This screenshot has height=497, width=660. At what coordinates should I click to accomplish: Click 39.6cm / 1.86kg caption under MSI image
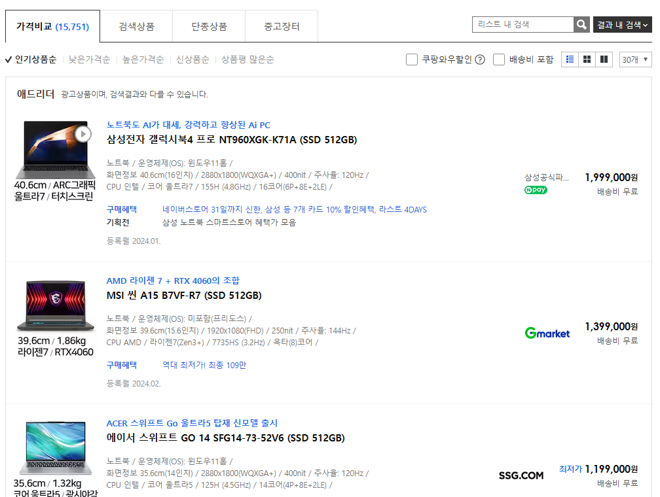(51, 341)
